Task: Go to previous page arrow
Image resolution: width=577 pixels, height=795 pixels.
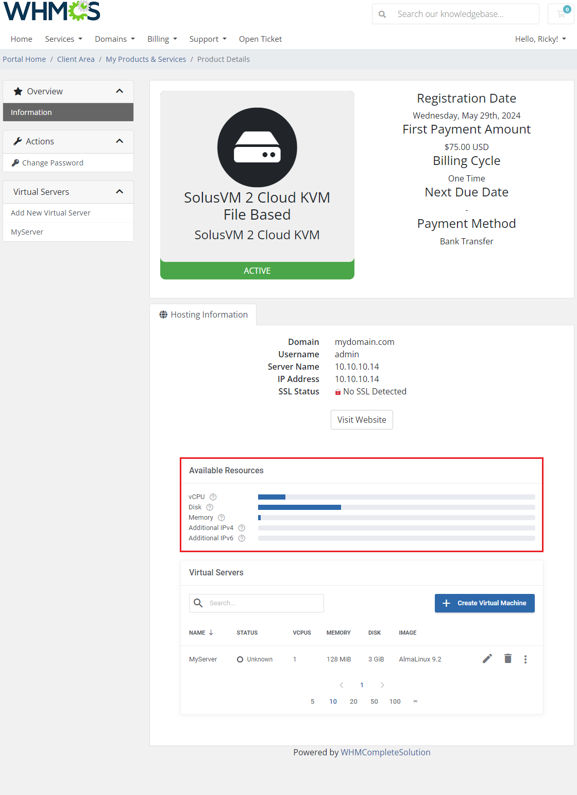Action: click(x=342, y=685)
